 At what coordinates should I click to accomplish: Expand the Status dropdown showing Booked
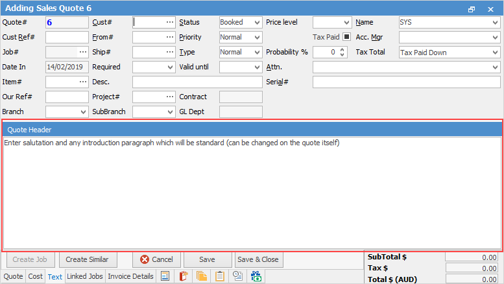pyautogui.click(x=258, y=22)
